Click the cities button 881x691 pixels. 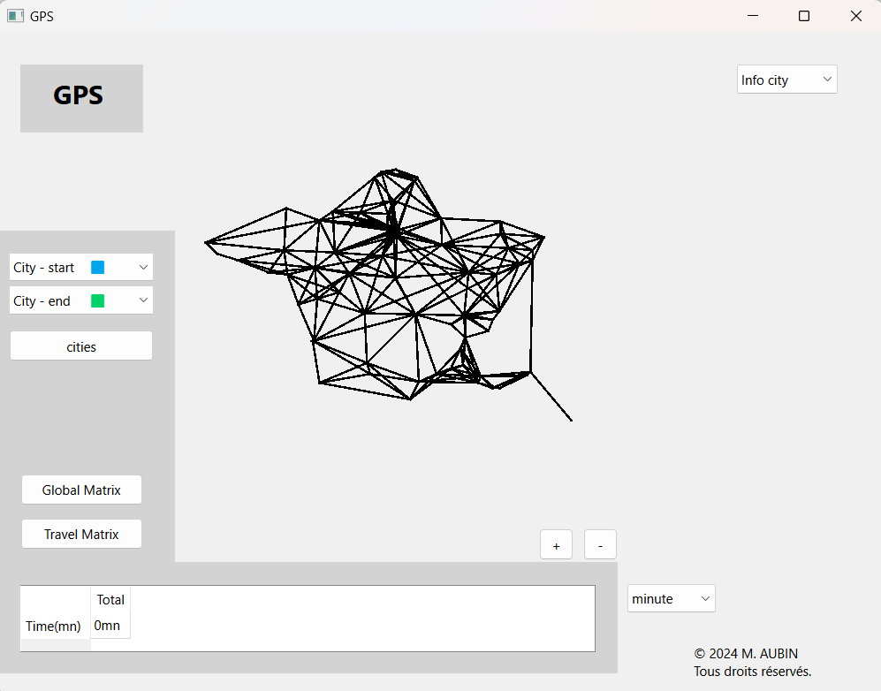(x=81, y=346)
